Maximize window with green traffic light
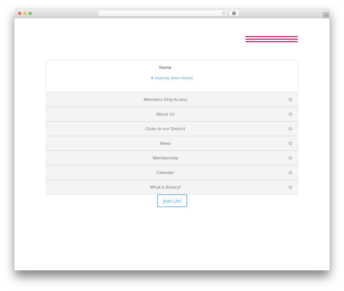This screenshot has width=344, height=291. pos(30,13)
